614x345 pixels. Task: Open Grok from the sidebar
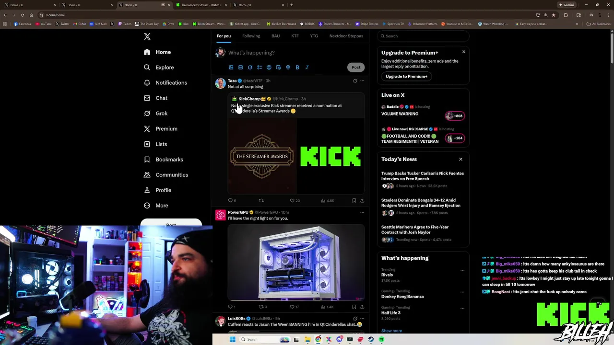click(x=155, y=114)
